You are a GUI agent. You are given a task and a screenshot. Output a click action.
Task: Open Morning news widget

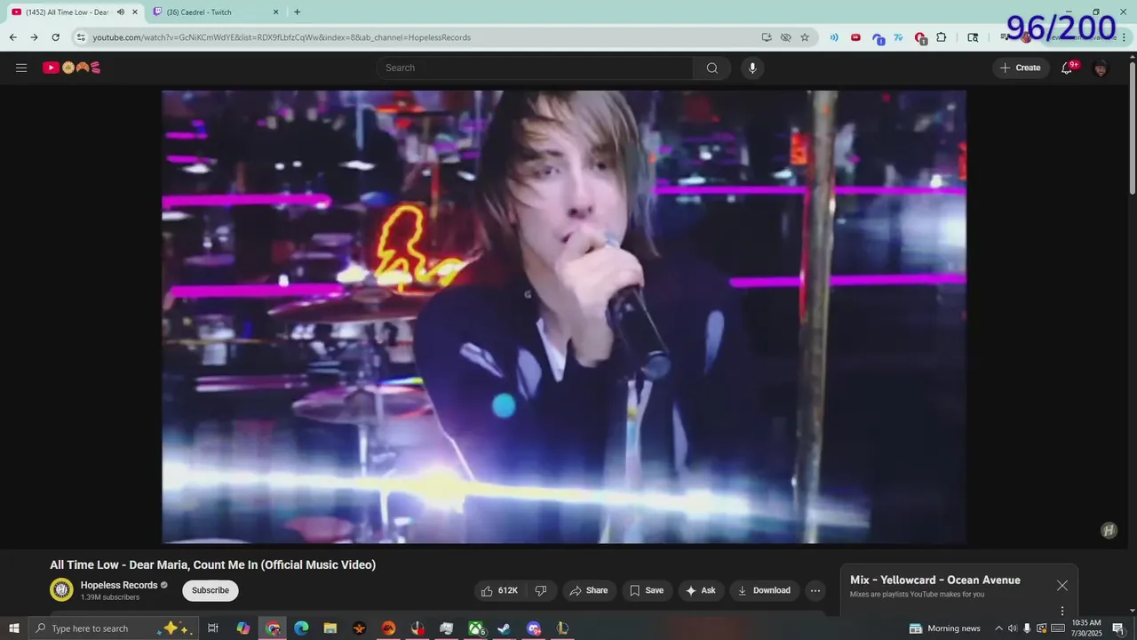coord(945,628)
